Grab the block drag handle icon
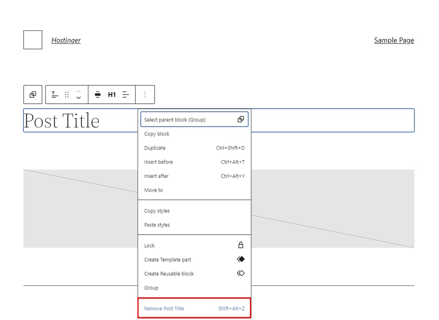This screenshot has width=439, height=320. click(67, 95)
